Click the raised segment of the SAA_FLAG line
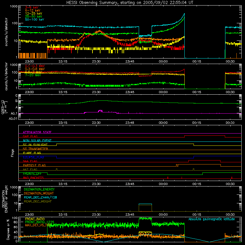 pos(204,160)
